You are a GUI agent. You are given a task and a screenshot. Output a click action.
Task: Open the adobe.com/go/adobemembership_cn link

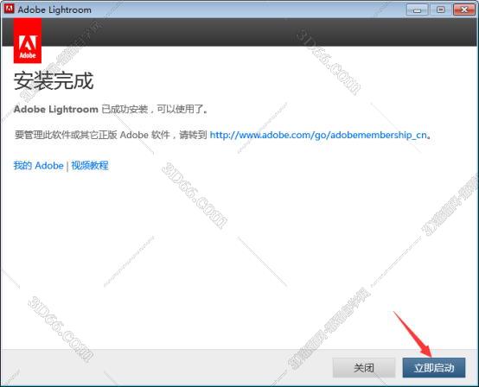point(318,135)
